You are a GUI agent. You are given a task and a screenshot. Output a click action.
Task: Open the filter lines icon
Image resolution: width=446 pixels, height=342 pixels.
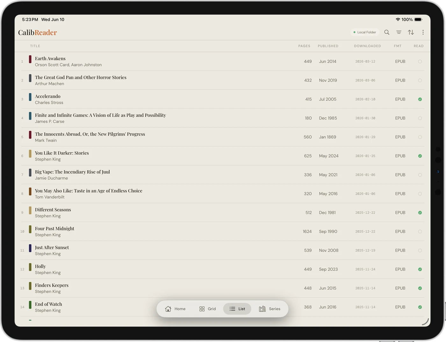pos(399,32)
